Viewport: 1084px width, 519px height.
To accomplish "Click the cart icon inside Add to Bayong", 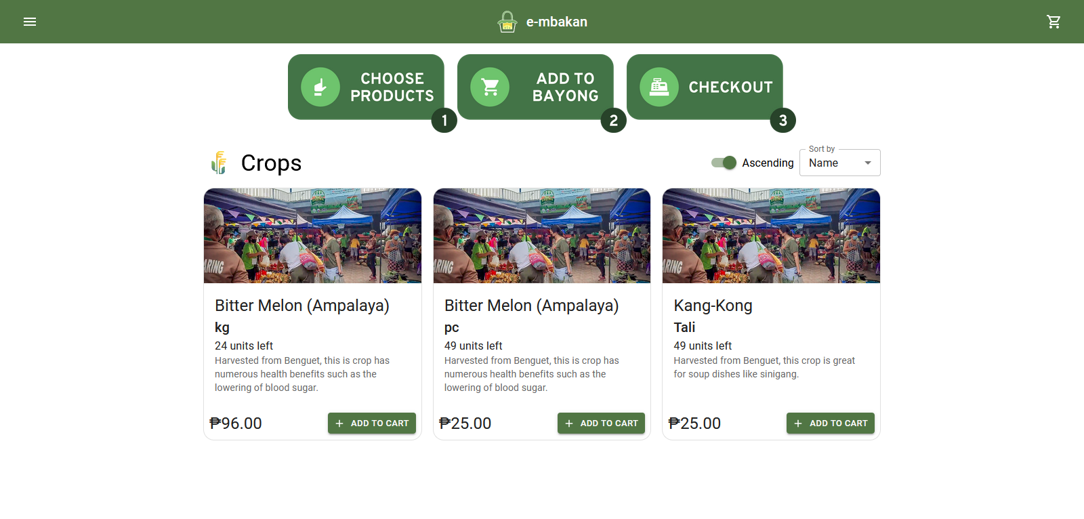I will click(489, 87).
